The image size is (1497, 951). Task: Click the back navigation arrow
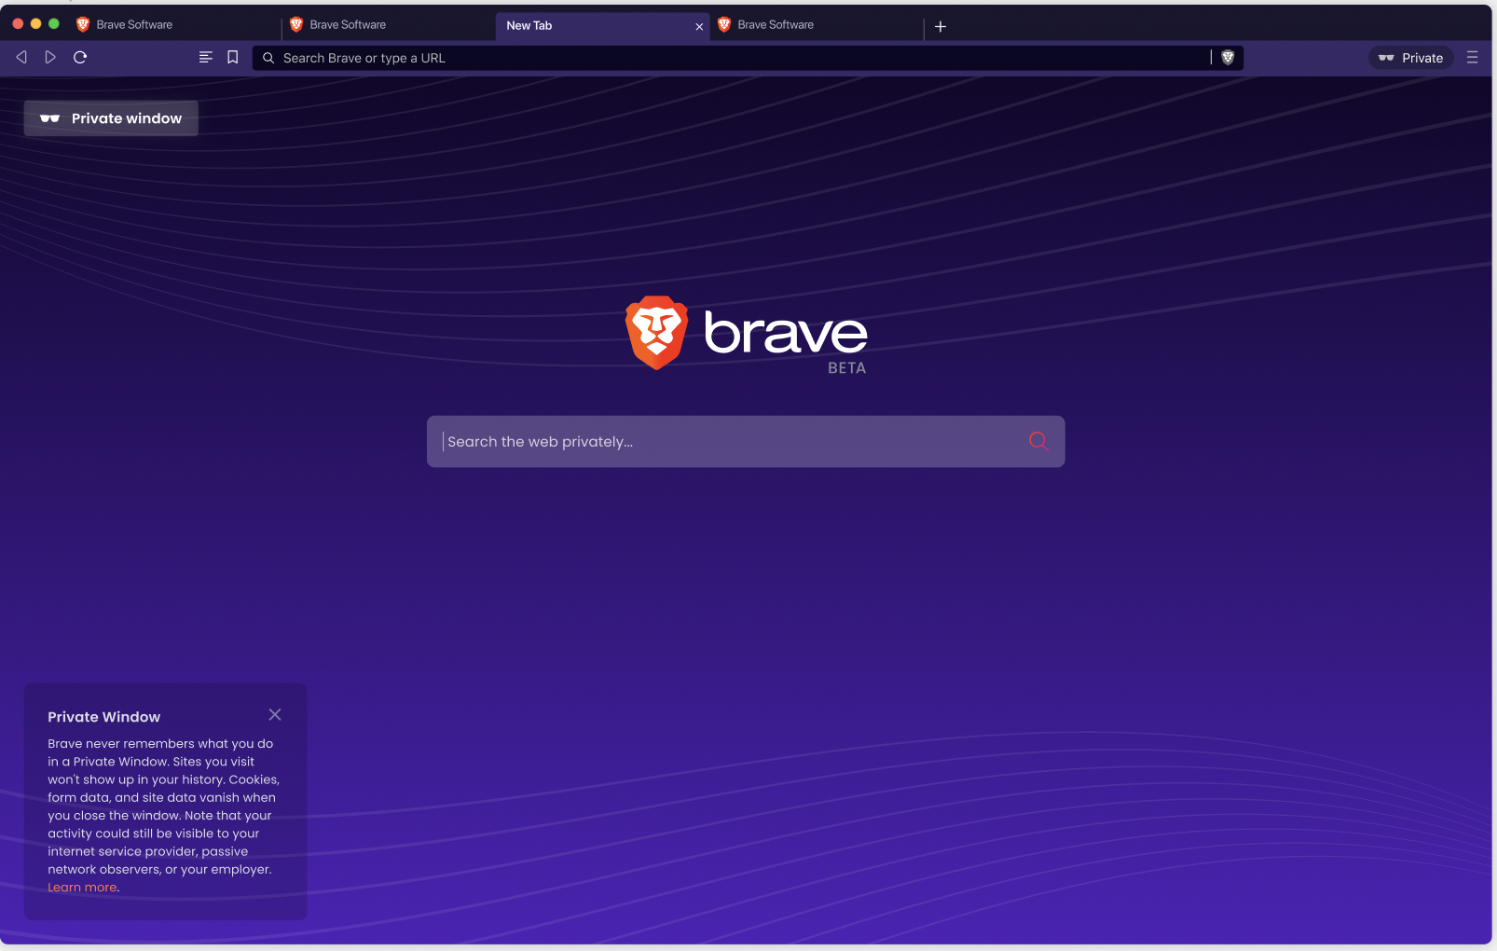21,57
